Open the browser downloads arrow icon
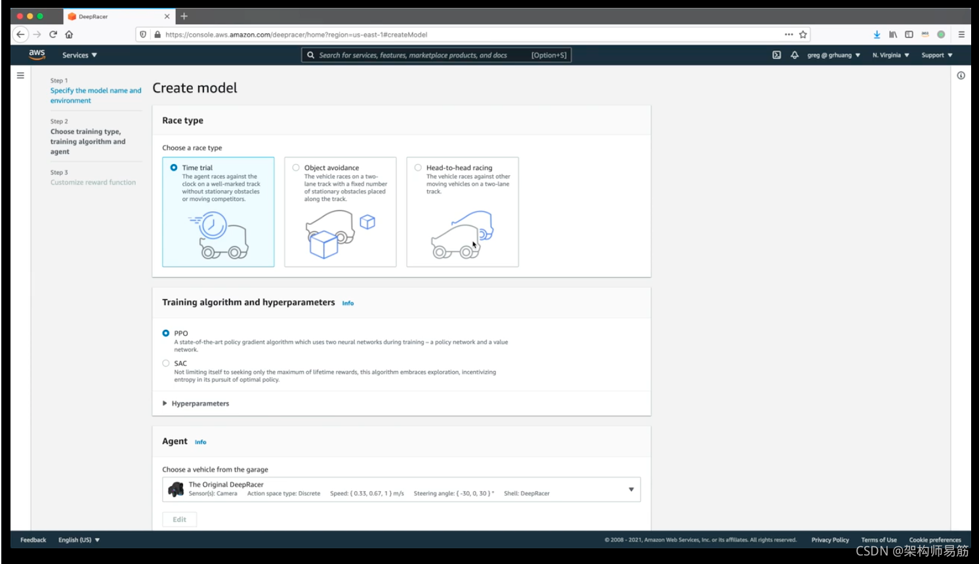This screenshot has width=979, height=564. [877, 35]
